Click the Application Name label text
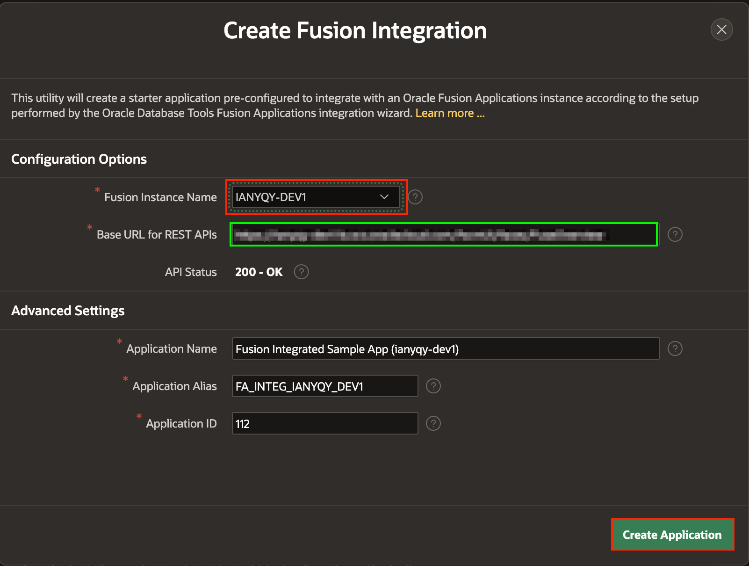Viewport: 749px width, 566px height. click(x=172, y=348)
